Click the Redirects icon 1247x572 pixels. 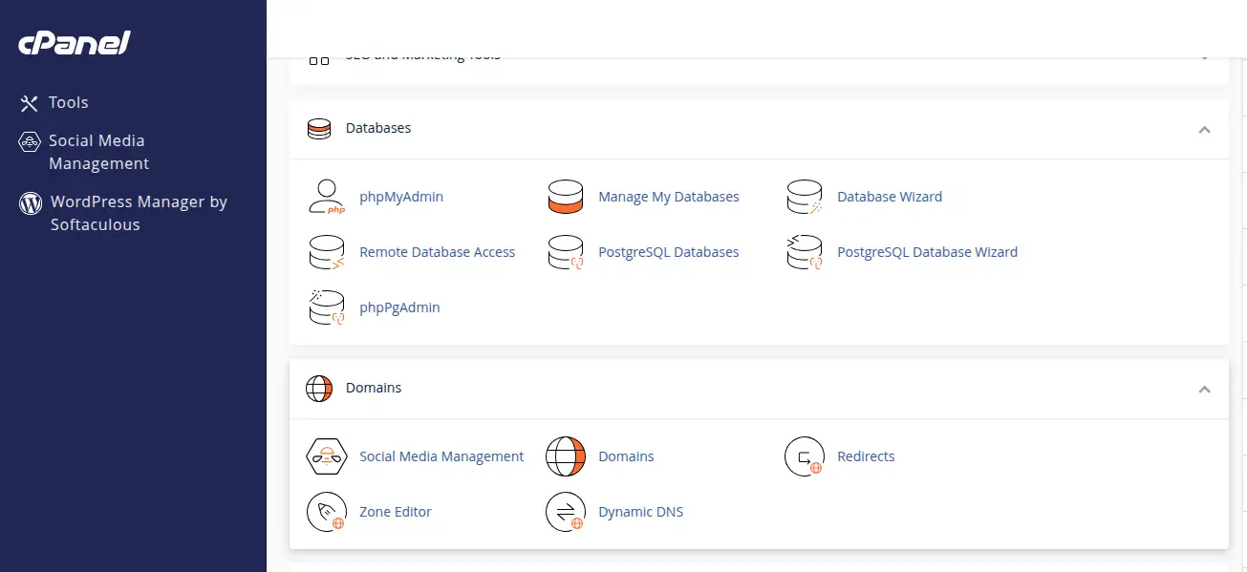pyautogui.click(x=805, y=456)
